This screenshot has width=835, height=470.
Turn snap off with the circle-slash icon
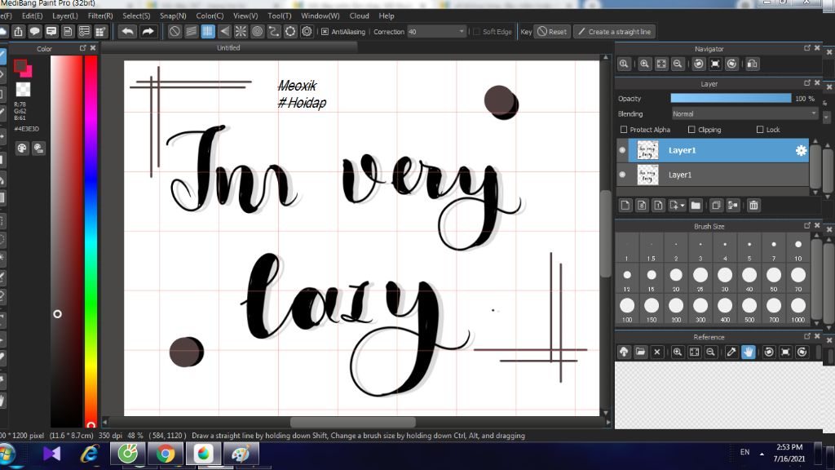tap(175, 32)
